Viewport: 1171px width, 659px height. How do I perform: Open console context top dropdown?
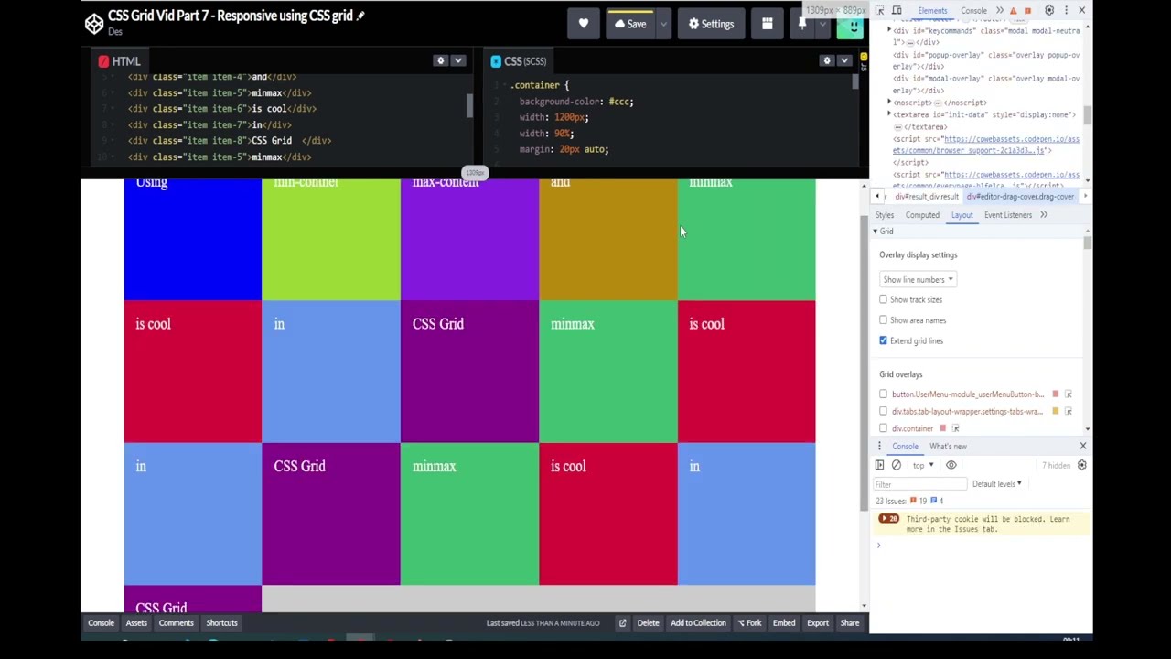(x=922, y=465)
